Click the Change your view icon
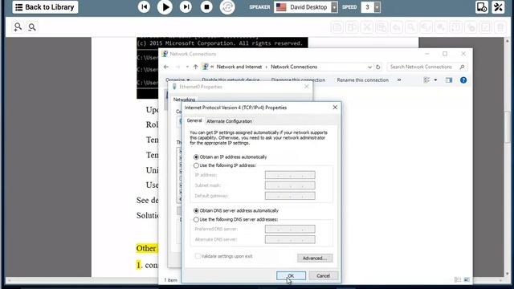The image size is (514, 289). point(426,80)
